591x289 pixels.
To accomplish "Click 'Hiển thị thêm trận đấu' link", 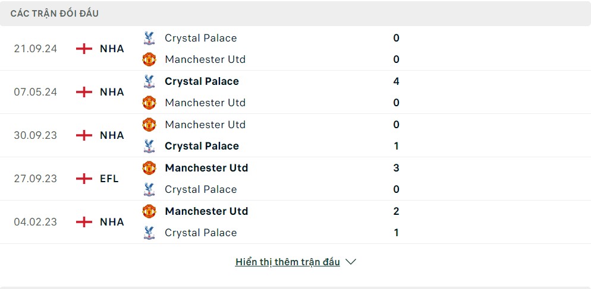I will (288, 262).
